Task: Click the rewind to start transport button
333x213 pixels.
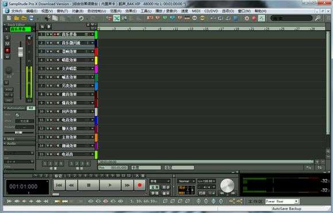Action: click(59, 186)
